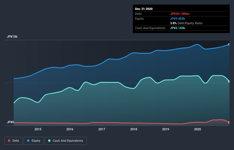Click the 2016 x-axis label
The image size is (234, 150).
tap(70, 129)
